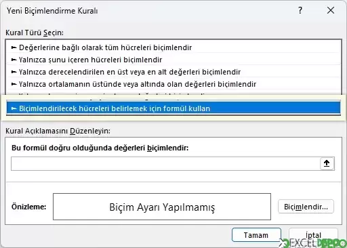Viewport: 347px width, 248px height.
Task: Cancel with the İptal button
Action: pos(313,235)
